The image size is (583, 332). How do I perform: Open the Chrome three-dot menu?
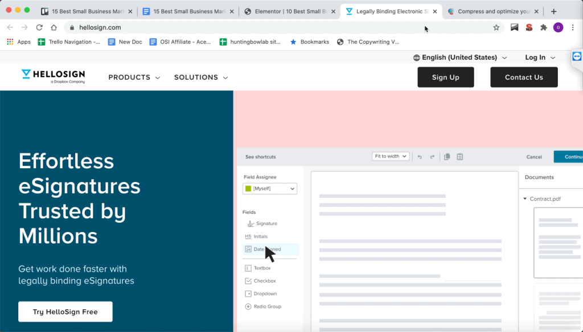(x=573, y=27)
